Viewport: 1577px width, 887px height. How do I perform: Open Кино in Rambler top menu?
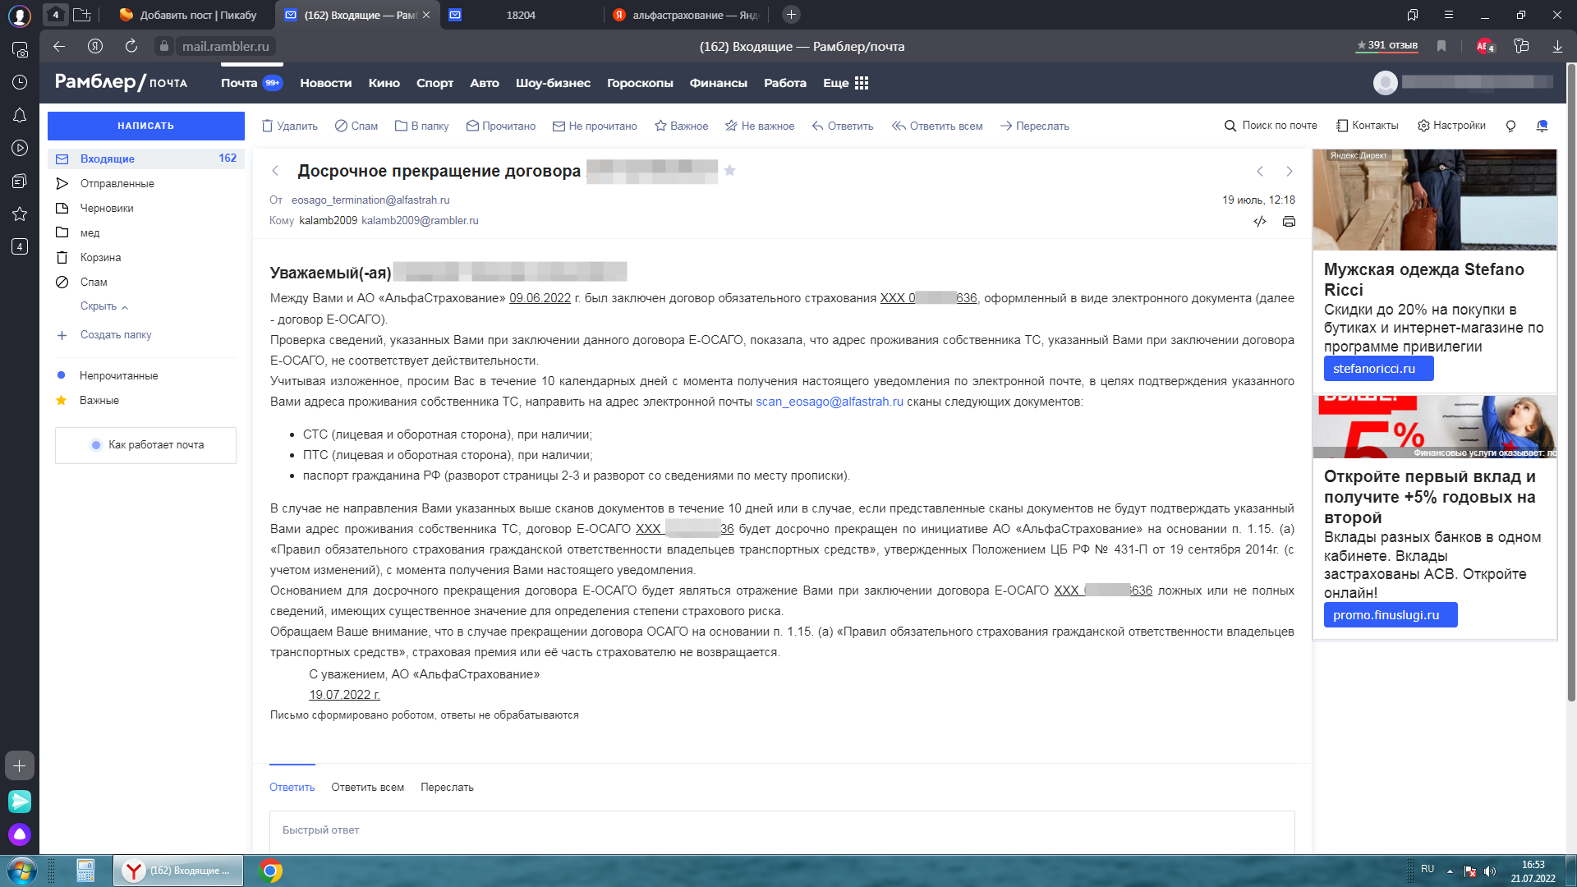pyautogui.click(x=384, y=83)
